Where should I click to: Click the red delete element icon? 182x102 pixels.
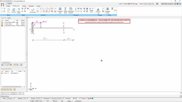(52, 11)
